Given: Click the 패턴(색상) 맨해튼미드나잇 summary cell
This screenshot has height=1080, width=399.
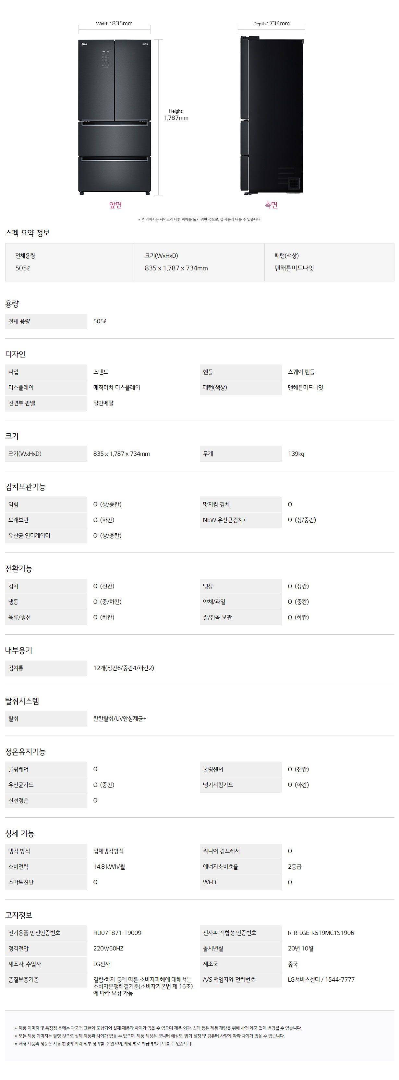Looking at the screenshot, I should 329,262.
